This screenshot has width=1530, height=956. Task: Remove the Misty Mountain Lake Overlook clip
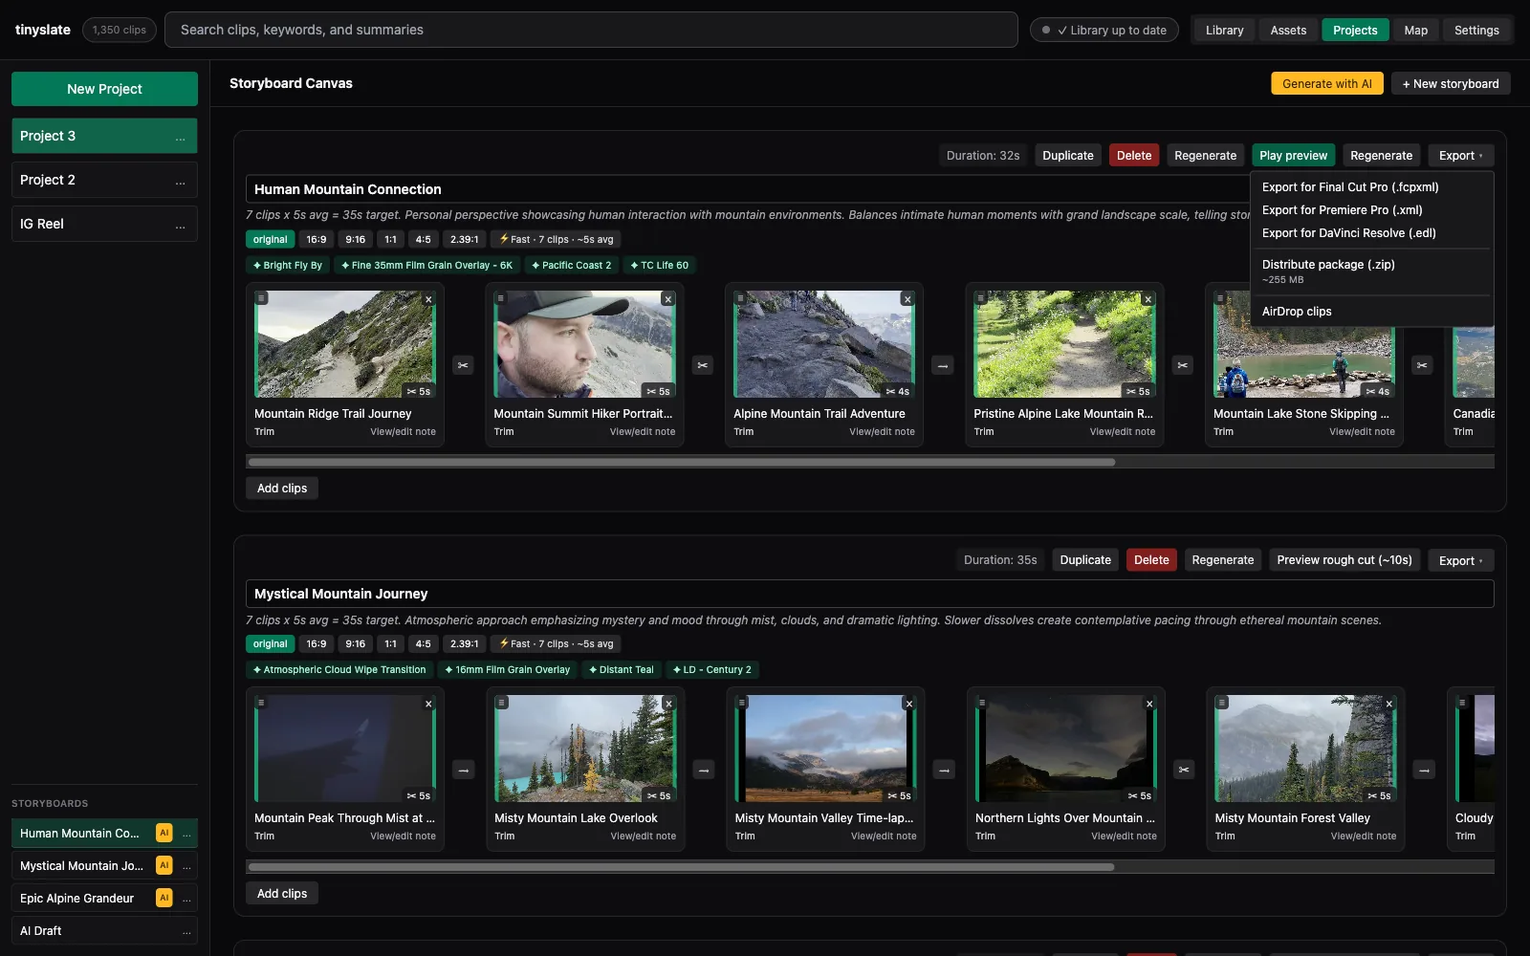click(669, 704)
